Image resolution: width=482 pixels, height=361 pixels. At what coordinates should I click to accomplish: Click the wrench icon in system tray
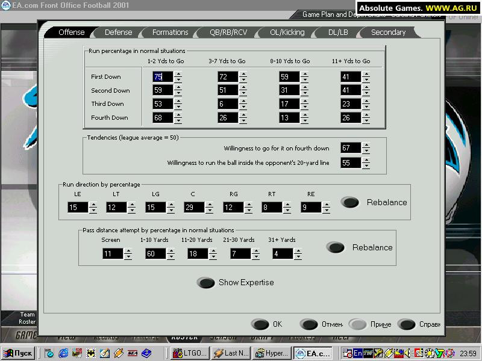point(378,353)
